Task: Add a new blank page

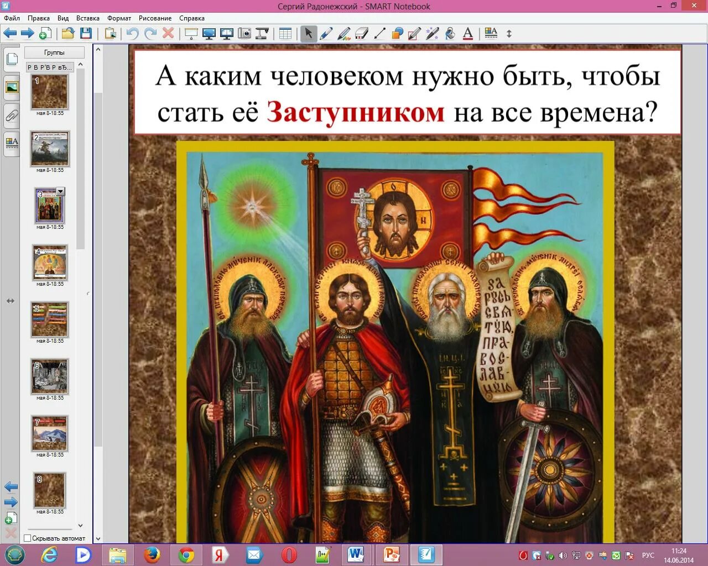Action: coord(45,34)
